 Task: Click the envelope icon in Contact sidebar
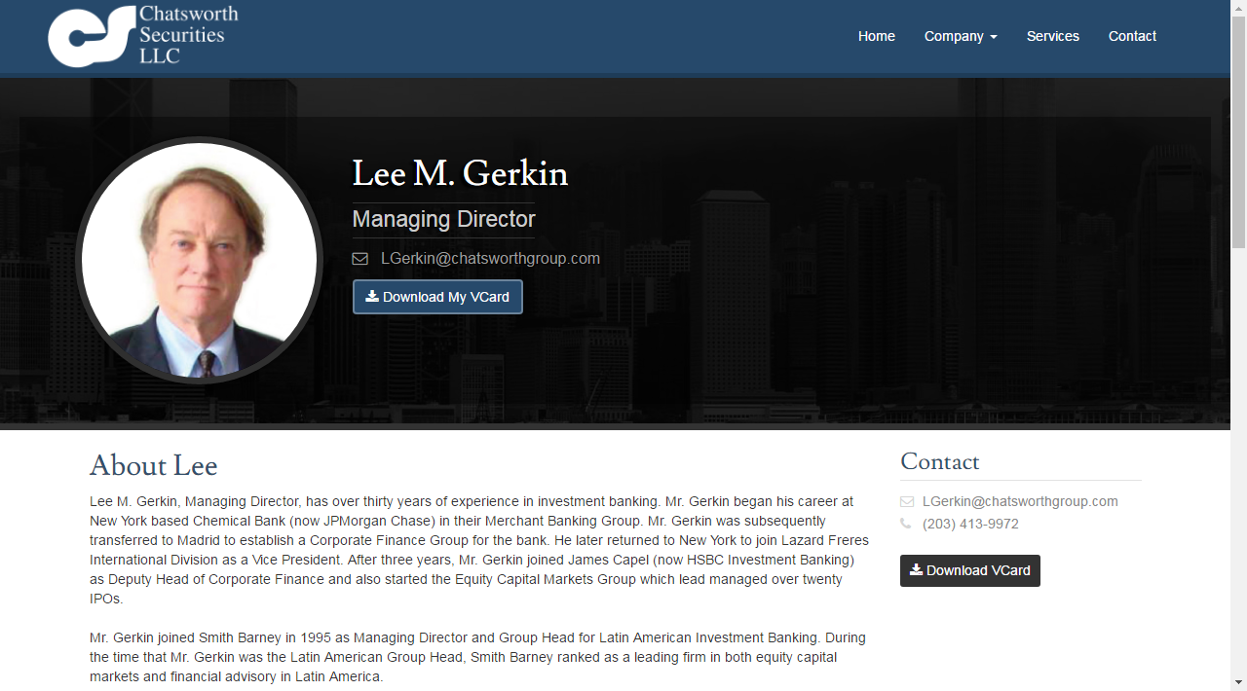tap(907, 502)
